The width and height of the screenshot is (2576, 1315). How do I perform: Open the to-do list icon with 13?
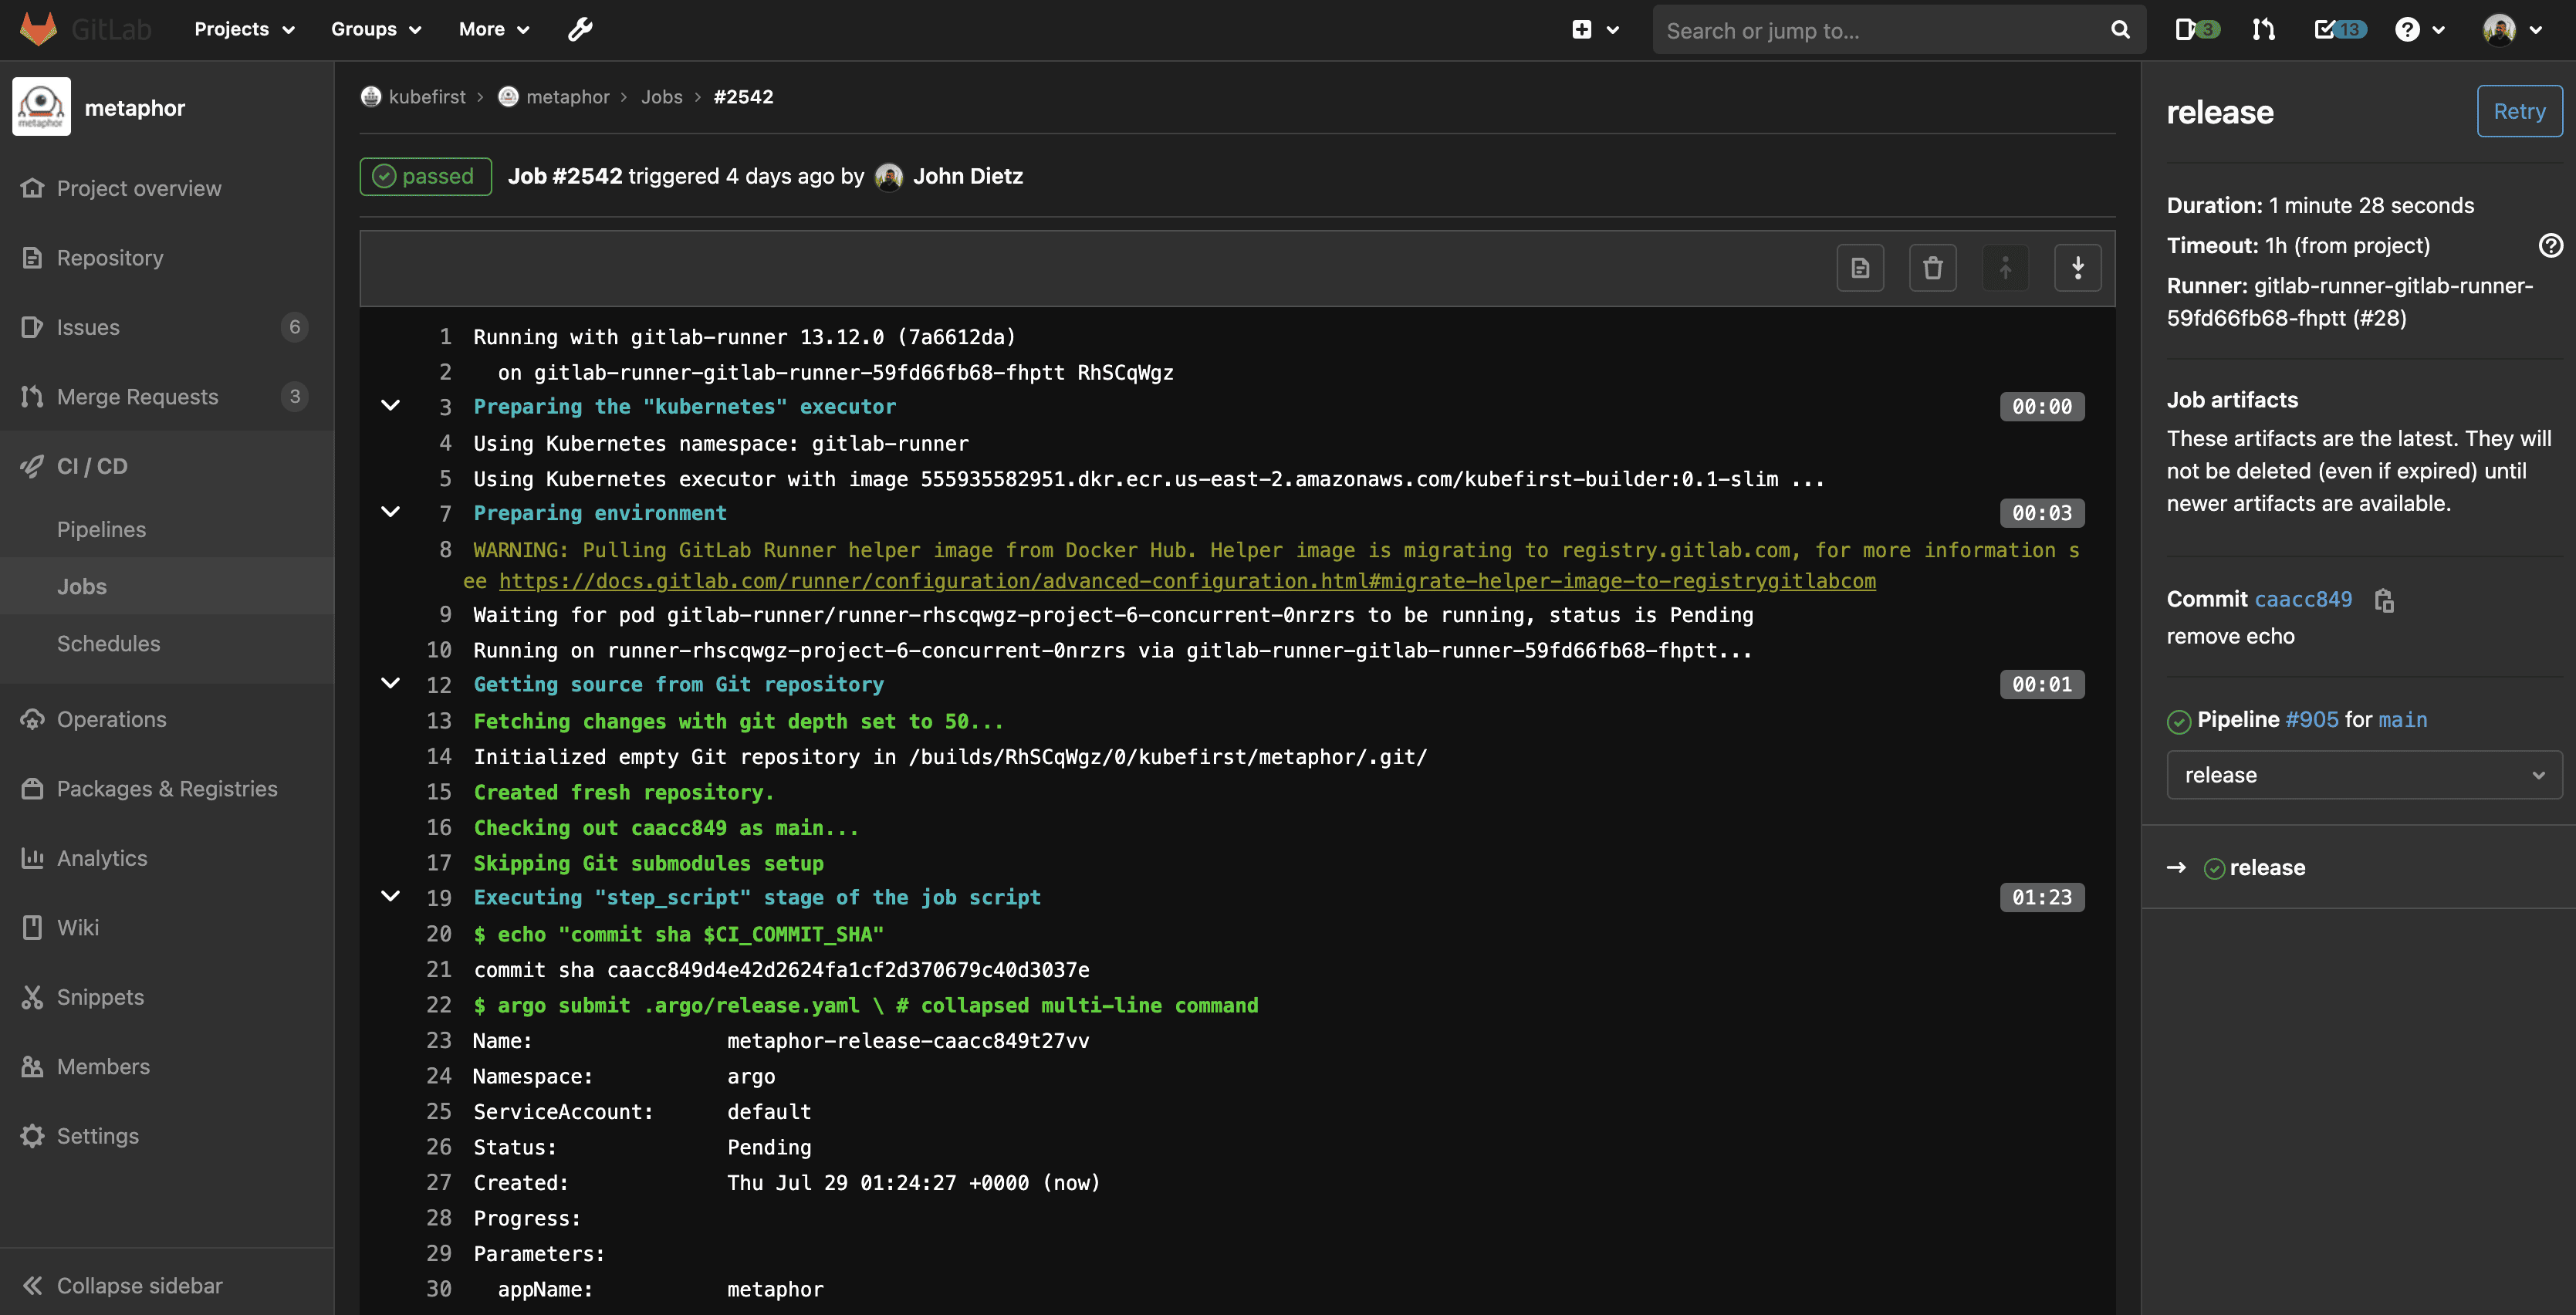tap(2339, 30)
